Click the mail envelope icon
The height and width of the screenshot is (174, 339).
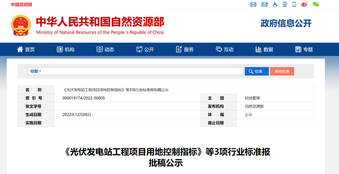pos(253,4)
